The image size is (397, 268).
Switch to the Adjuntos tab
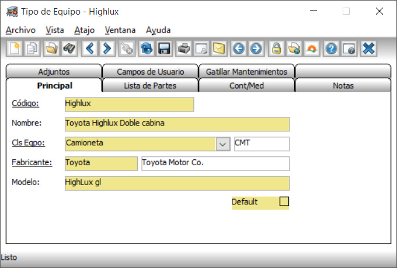(54, 72)
